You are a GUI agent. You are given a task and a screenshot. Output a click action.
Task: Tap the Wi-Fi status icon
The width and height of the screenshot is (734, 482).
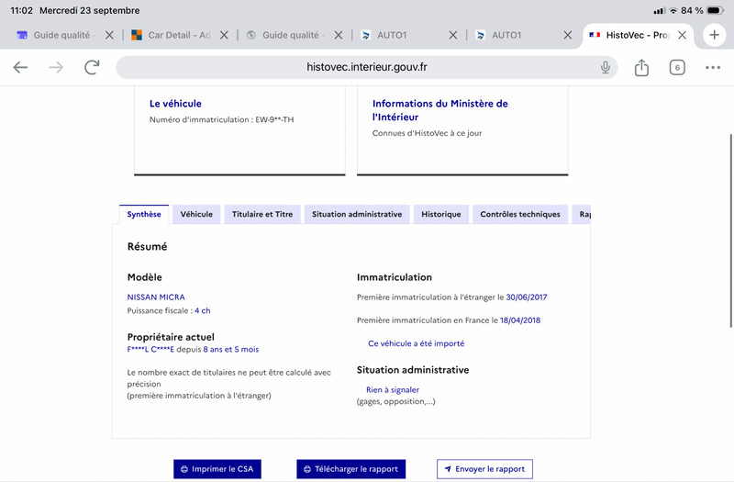[673, 10]
